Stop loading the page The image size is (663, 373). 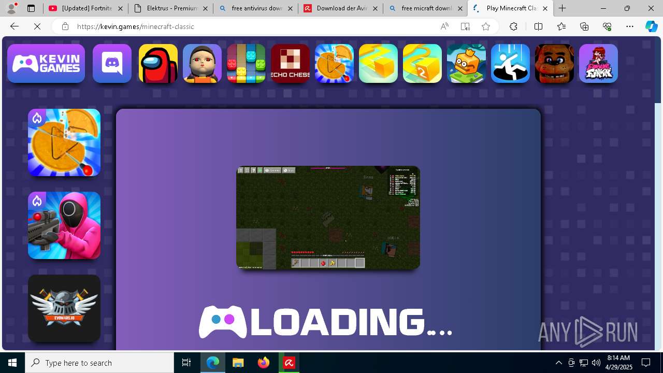[37, 26]
